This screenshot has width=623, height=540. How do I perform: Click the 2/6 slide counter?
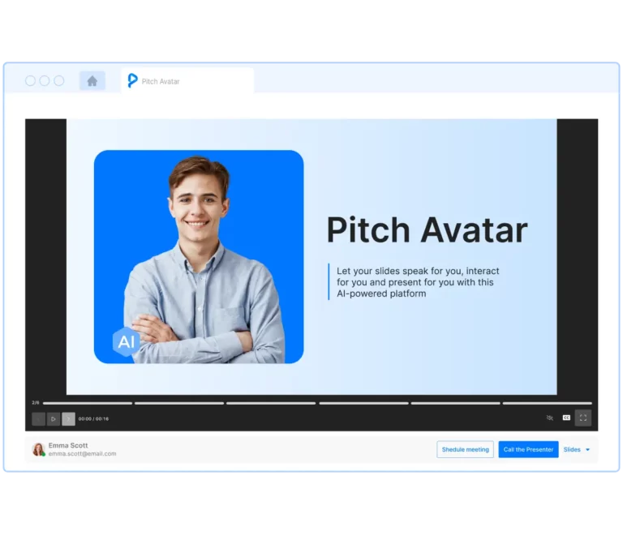coord(36,403)
